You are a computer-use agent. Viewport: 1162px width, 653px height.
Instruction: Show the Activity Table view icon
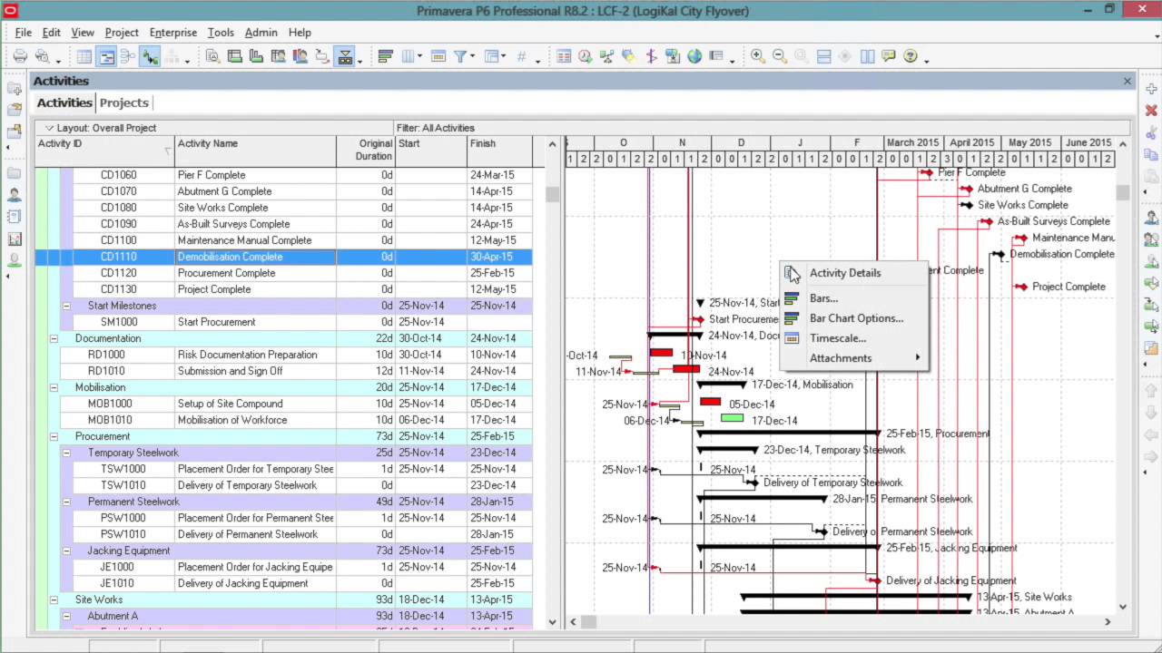coord(84,56)
